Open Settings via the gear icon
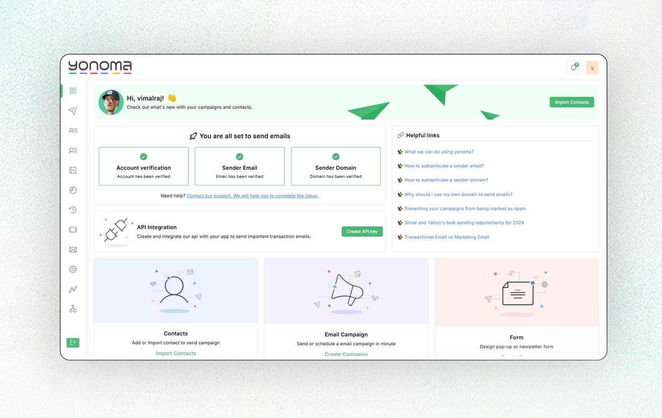 (73, 269)
